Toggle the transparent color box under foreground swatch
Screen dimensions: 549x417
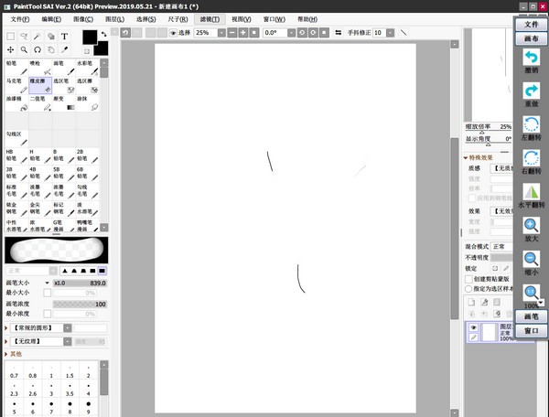87,51
